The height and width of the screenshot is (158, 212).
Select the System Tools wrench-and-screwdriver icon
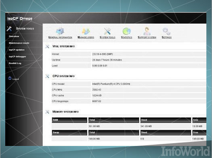point(107,31)
